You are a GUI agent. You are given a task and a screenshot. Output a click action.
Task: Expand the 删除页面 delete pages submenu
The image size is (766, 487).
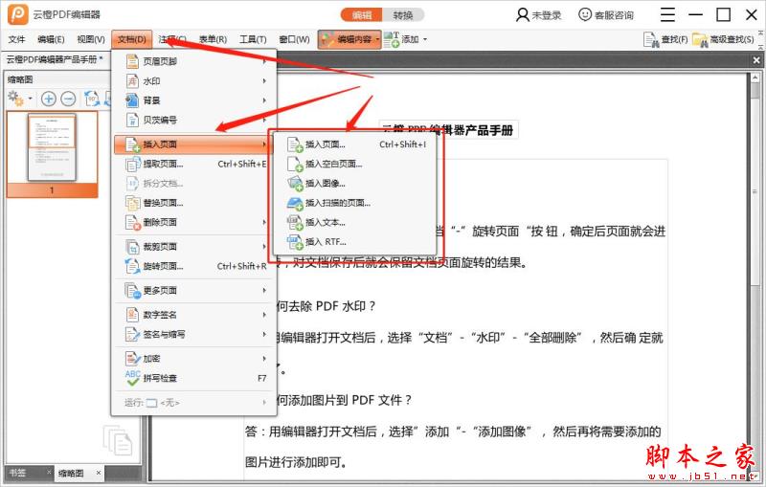pos(195,222)
